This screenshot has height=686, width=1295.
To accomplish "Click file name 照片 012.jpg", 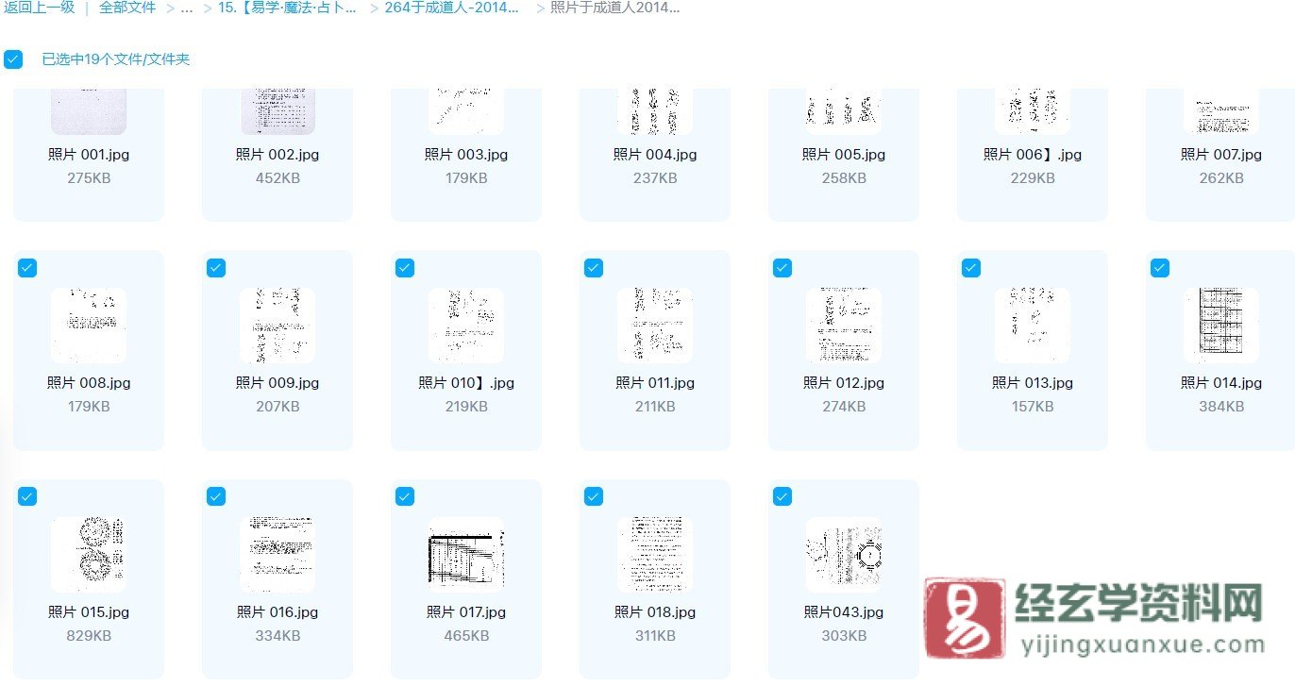I will 844,383.
